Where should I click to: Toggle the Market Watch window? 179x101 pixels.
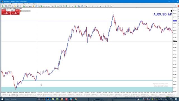point(10,6)
